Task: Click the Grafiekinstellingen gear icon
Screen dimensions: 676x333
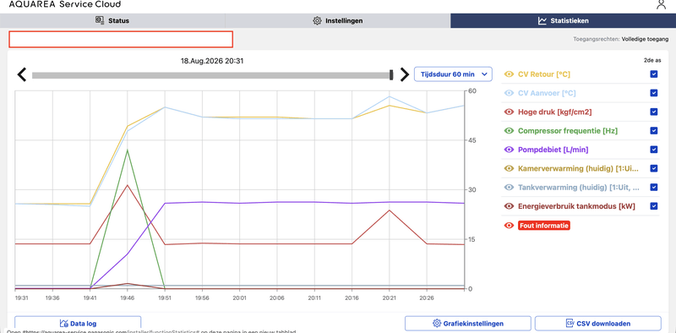Action: pyautogui.click(x=436, y=324)
